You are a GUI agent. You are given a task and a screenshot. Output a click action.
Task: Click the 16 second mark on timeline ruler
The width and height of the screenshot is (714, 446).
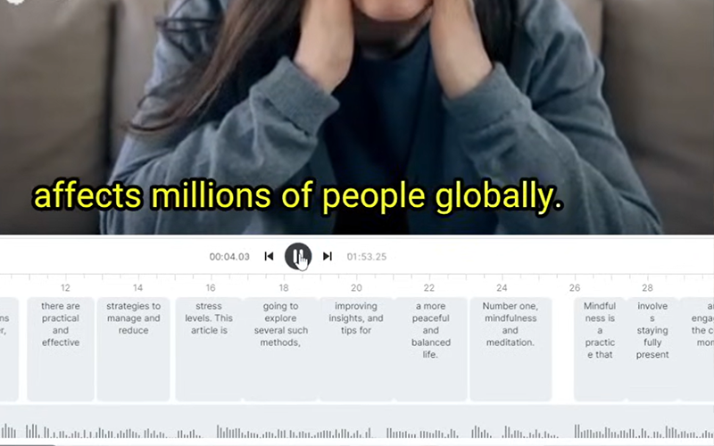[211, 287]
